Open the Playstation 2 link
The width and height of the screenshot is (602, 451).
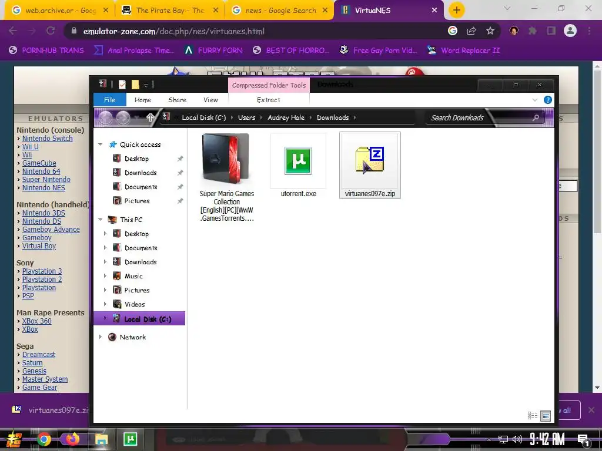click(42, 279)
